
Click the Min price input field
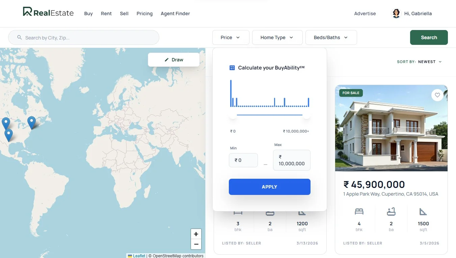point(243,160)
